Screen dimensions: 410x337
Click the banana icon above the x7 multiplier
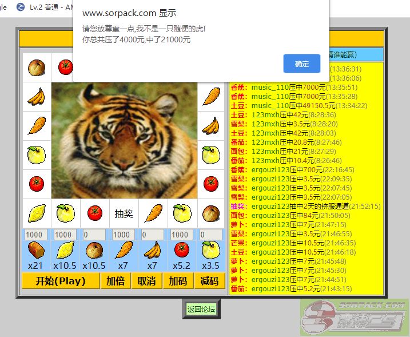tap(152, 250)
